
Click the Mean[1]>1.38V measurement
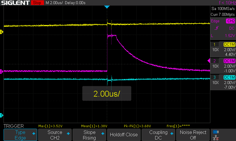click(x=94, y=126)
